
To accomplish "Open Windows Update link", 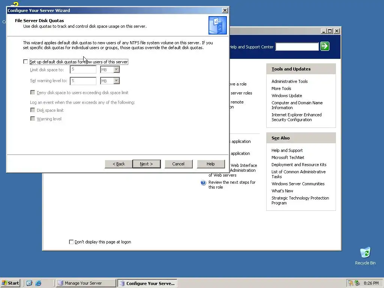I will pos(286,96).
